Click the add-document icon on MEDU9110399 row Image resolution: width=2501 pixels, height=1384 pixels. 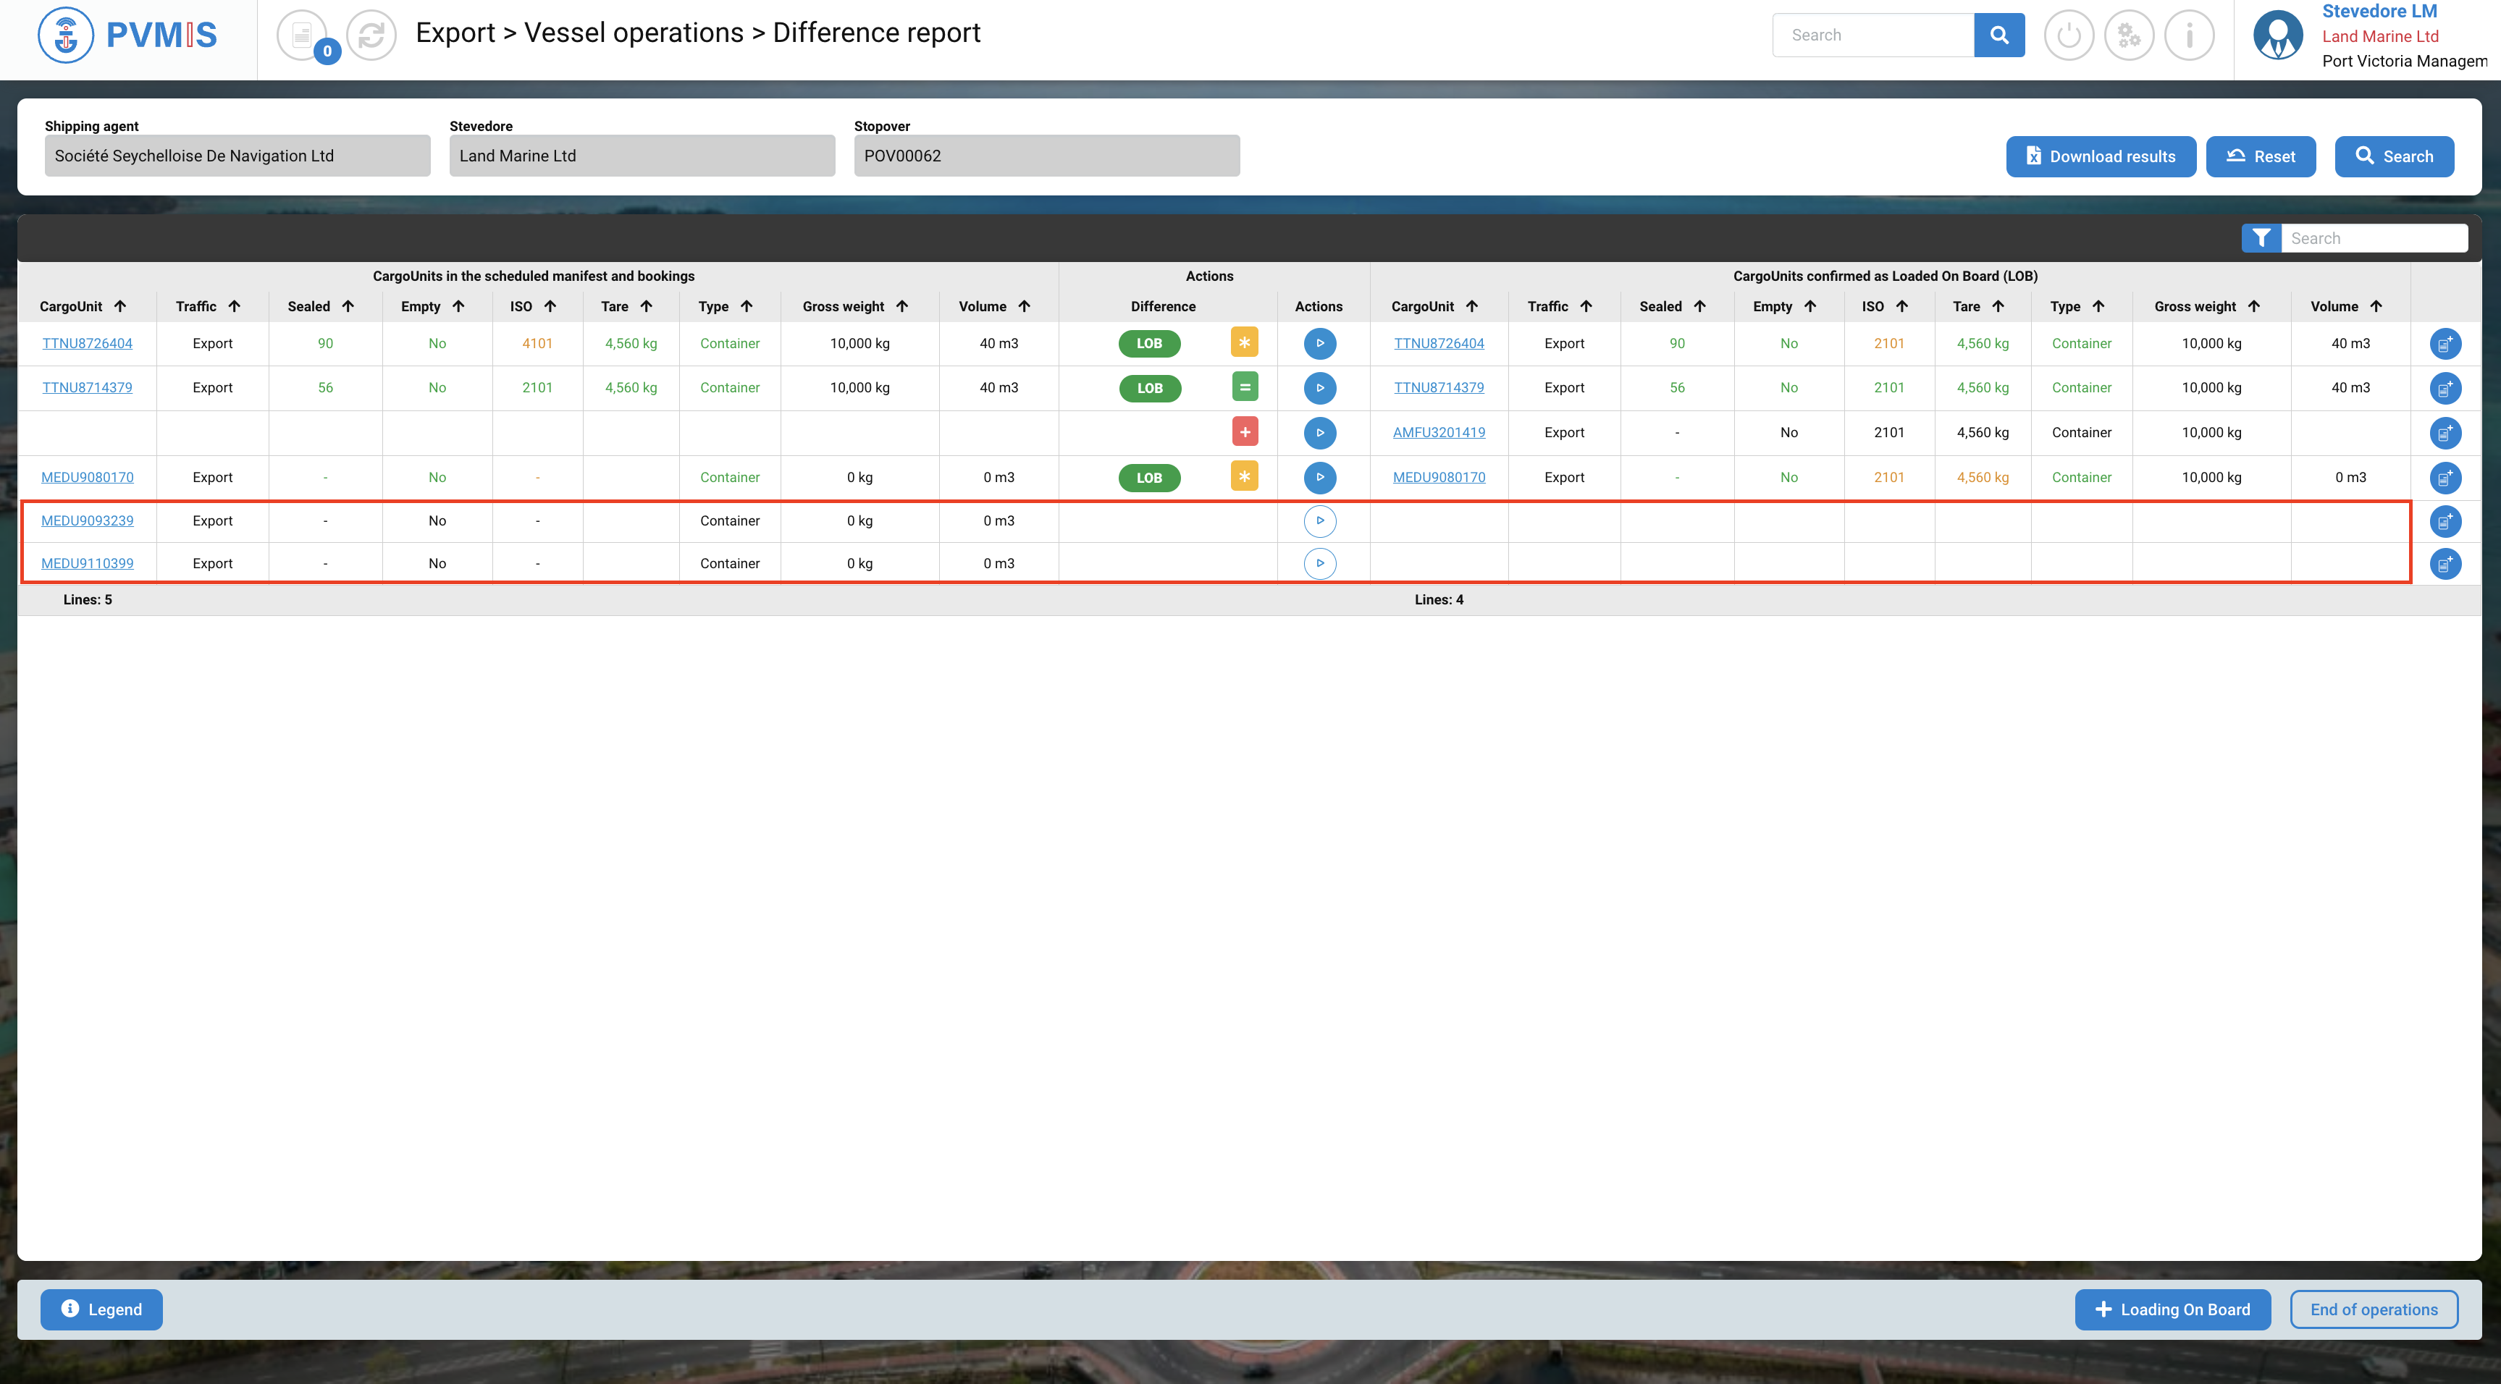tap(2445, 564)
